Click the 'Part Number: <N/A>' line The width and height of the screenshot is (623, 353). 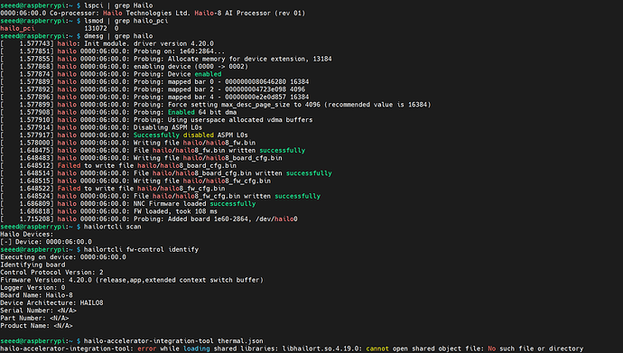click(x=34, y=318)
